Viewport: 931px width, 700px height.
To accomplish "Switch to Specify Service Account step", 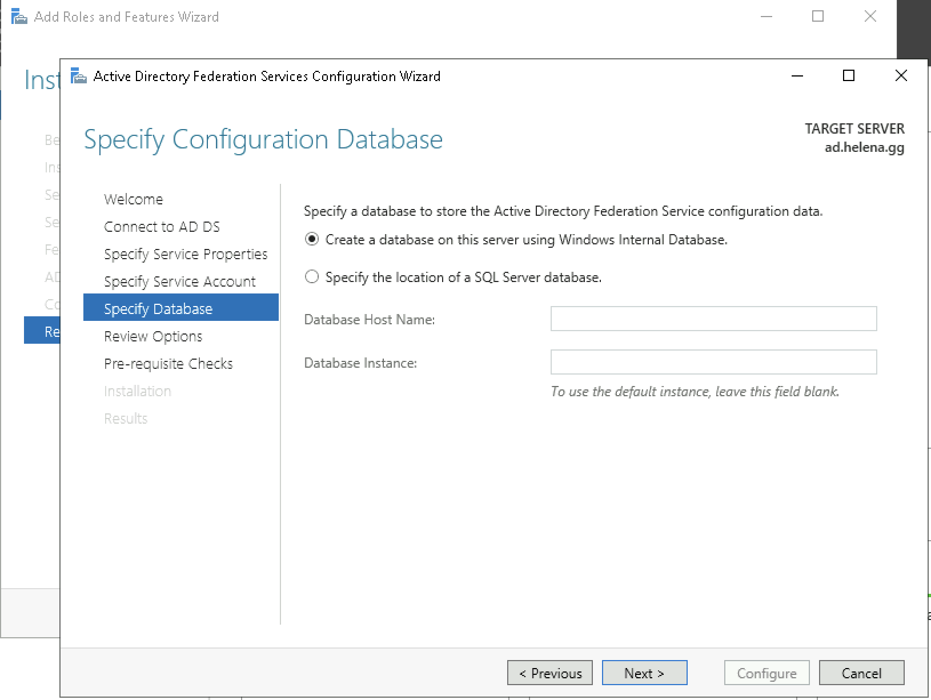I will tap(179, 281).
